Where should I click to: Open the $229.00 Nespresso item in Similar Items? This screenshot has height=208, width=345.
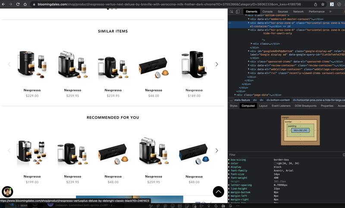pyautogui.click(x=32, y=64)
